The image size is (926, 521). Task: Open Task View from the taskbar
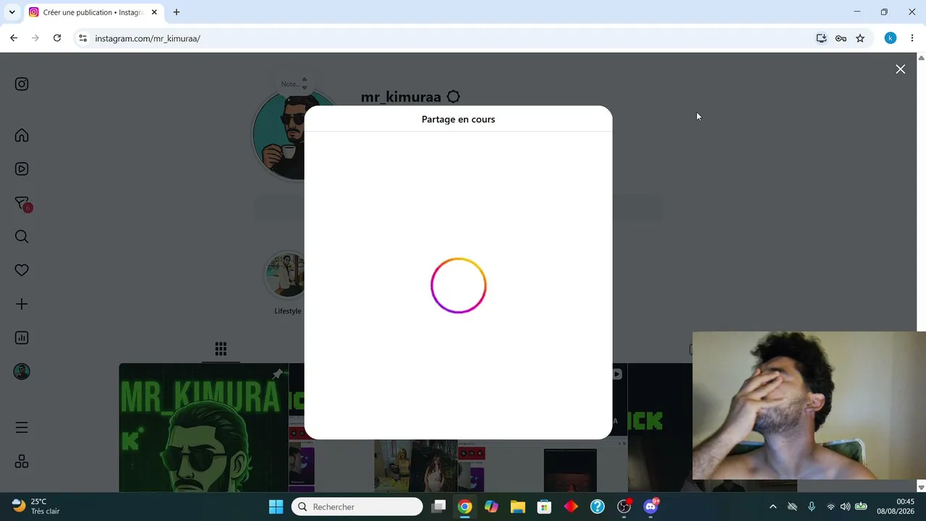coord(438,507)
